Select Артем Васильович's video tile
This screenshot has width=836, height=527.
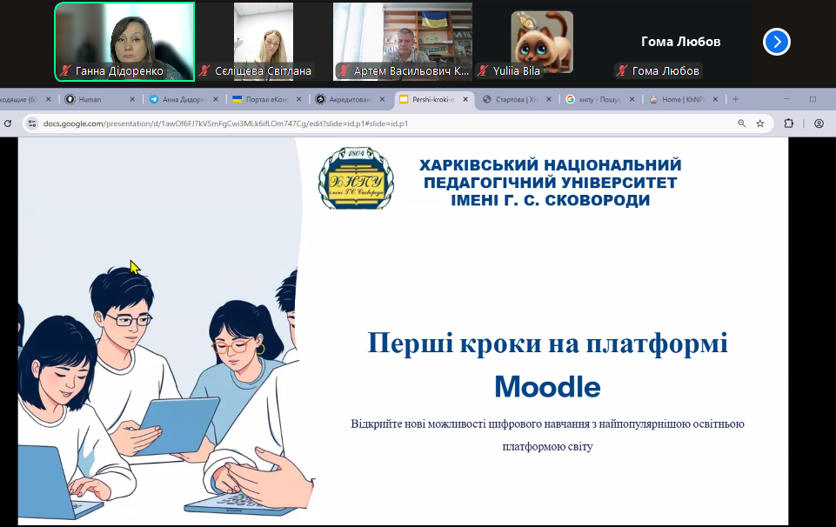(x=403, y=42)
